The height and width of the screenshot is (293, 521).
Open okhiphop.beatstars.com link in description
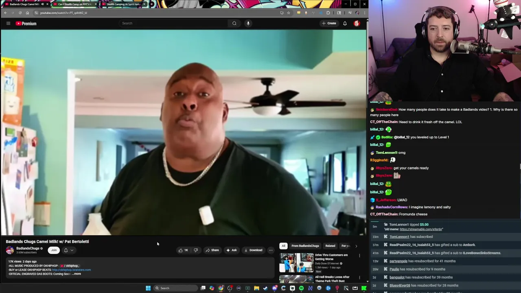point(71,270)
